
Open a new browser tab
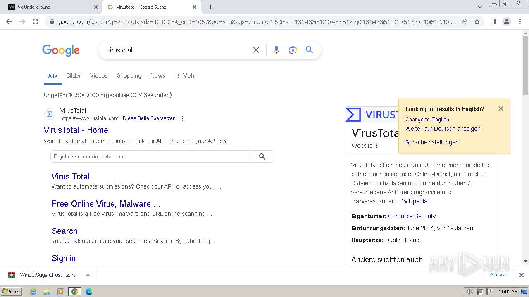[210, 7]
